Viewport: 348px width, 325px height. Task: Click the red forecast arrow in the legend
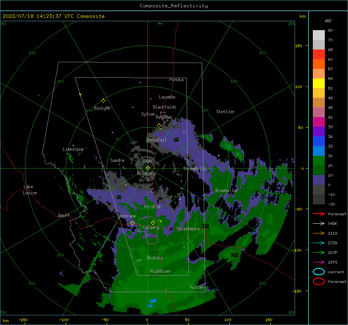click(319, 214)
